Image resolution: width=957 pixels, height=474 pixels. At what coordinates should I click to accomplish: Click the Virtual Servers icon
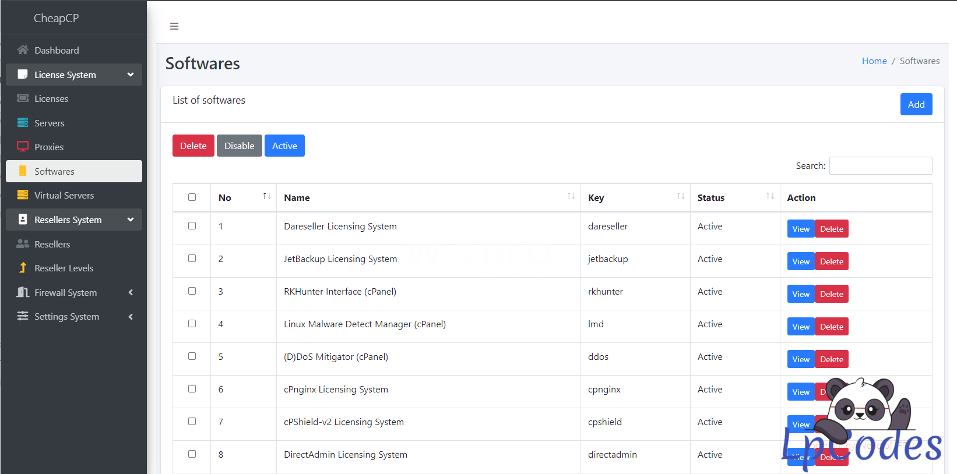(23, 195)
